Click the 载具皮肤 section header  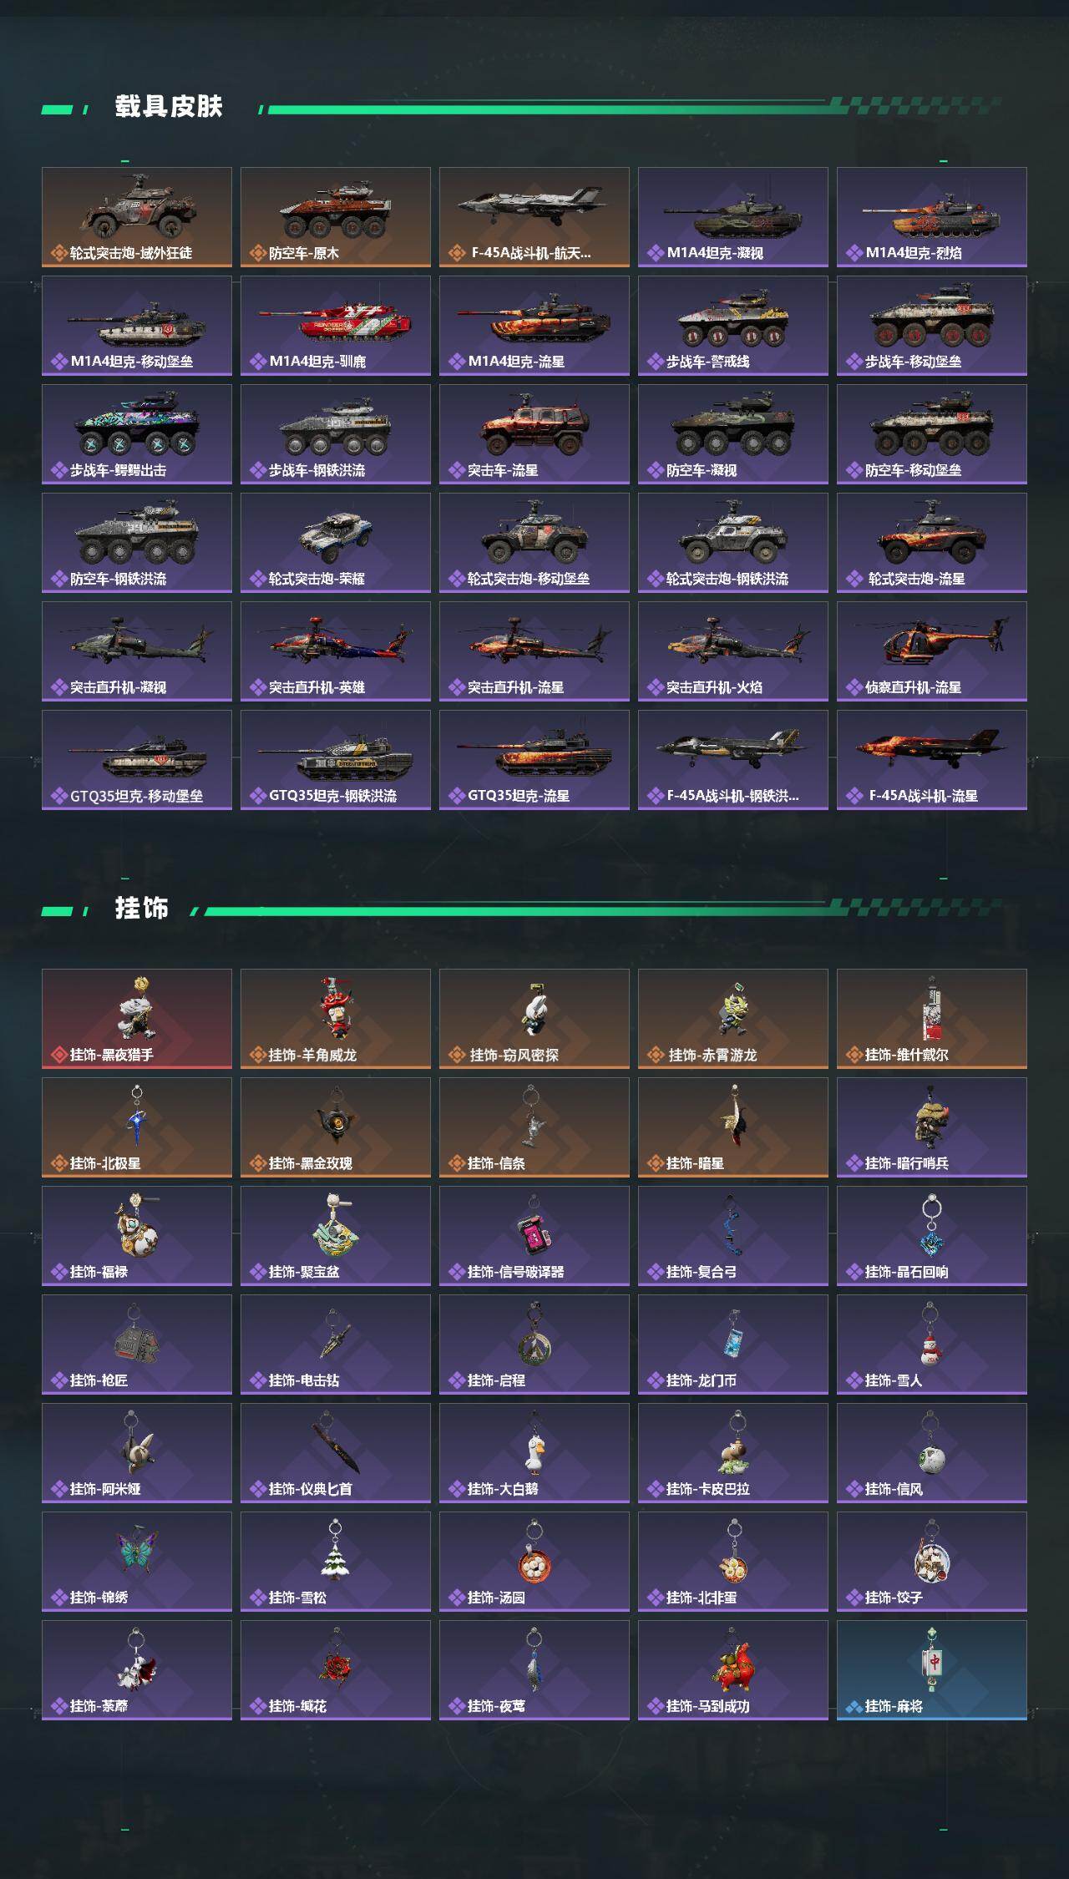tap(169, 107)
